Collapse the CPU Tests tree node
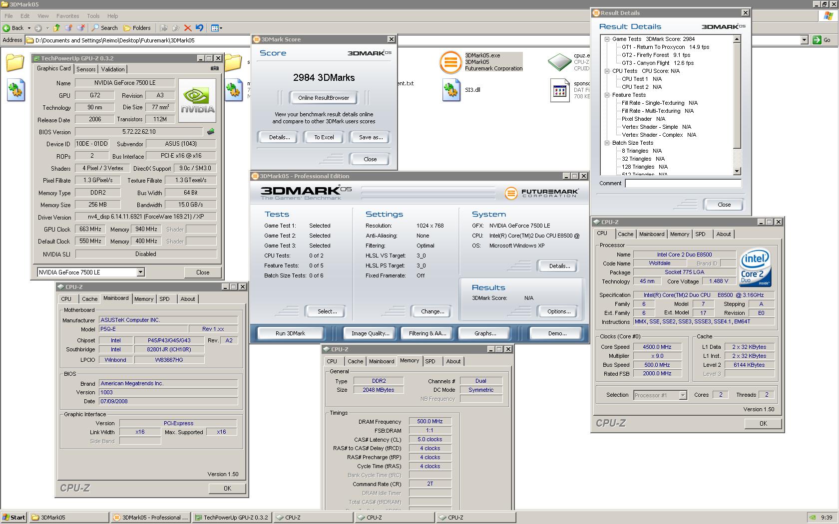Image resolution: width=839 pixels, height=524 pixels. (x=607, y=71)
